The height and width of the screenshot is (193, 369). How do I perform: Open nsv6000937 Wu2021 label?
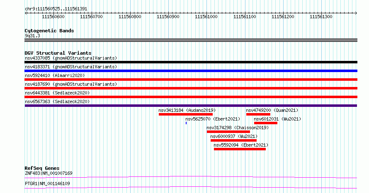(234, 136)
